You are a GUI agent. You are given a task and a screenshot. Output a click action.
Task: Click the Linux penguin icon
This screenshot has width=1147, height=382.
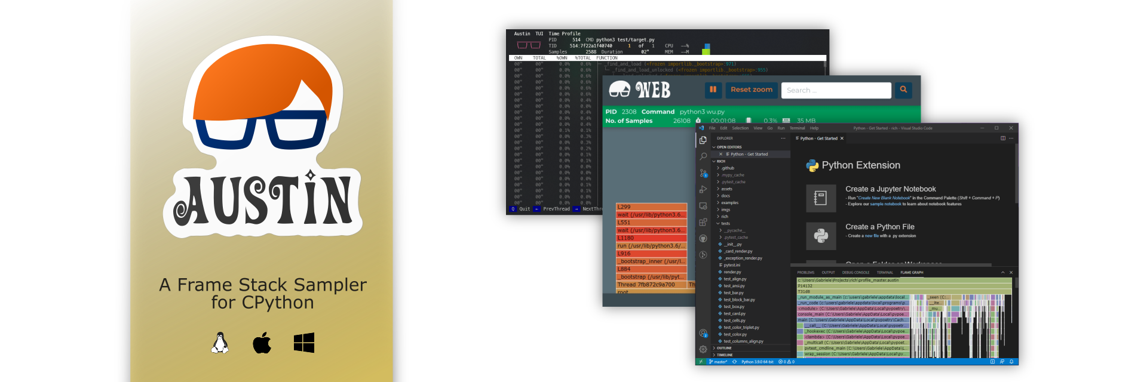[x=220, y=343]
